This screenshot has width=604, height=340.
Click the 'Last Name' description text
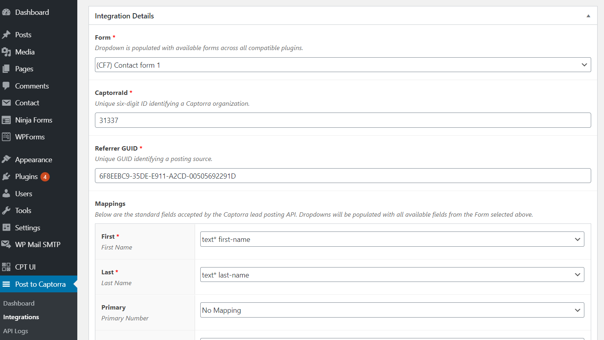point(116,283)
